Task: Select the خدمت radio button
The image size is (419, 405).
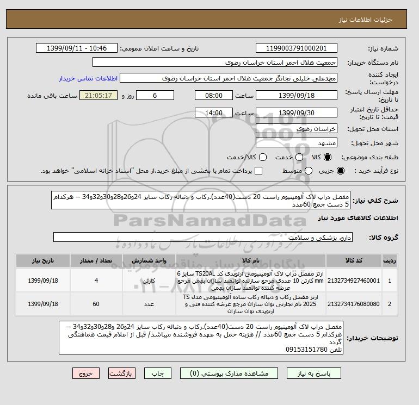Action: point(299,157)
